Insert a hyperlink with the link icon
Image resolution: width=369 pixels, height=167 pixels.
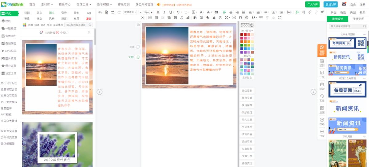(x=310, y=12)
